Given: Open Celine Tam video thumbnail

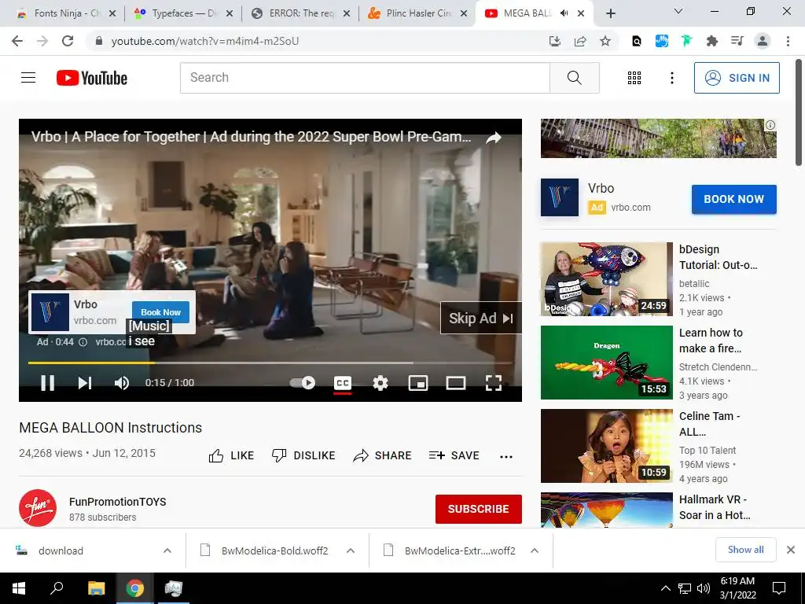Looking at the screenshot, I should pyautogui.click(x=606, y=446).
